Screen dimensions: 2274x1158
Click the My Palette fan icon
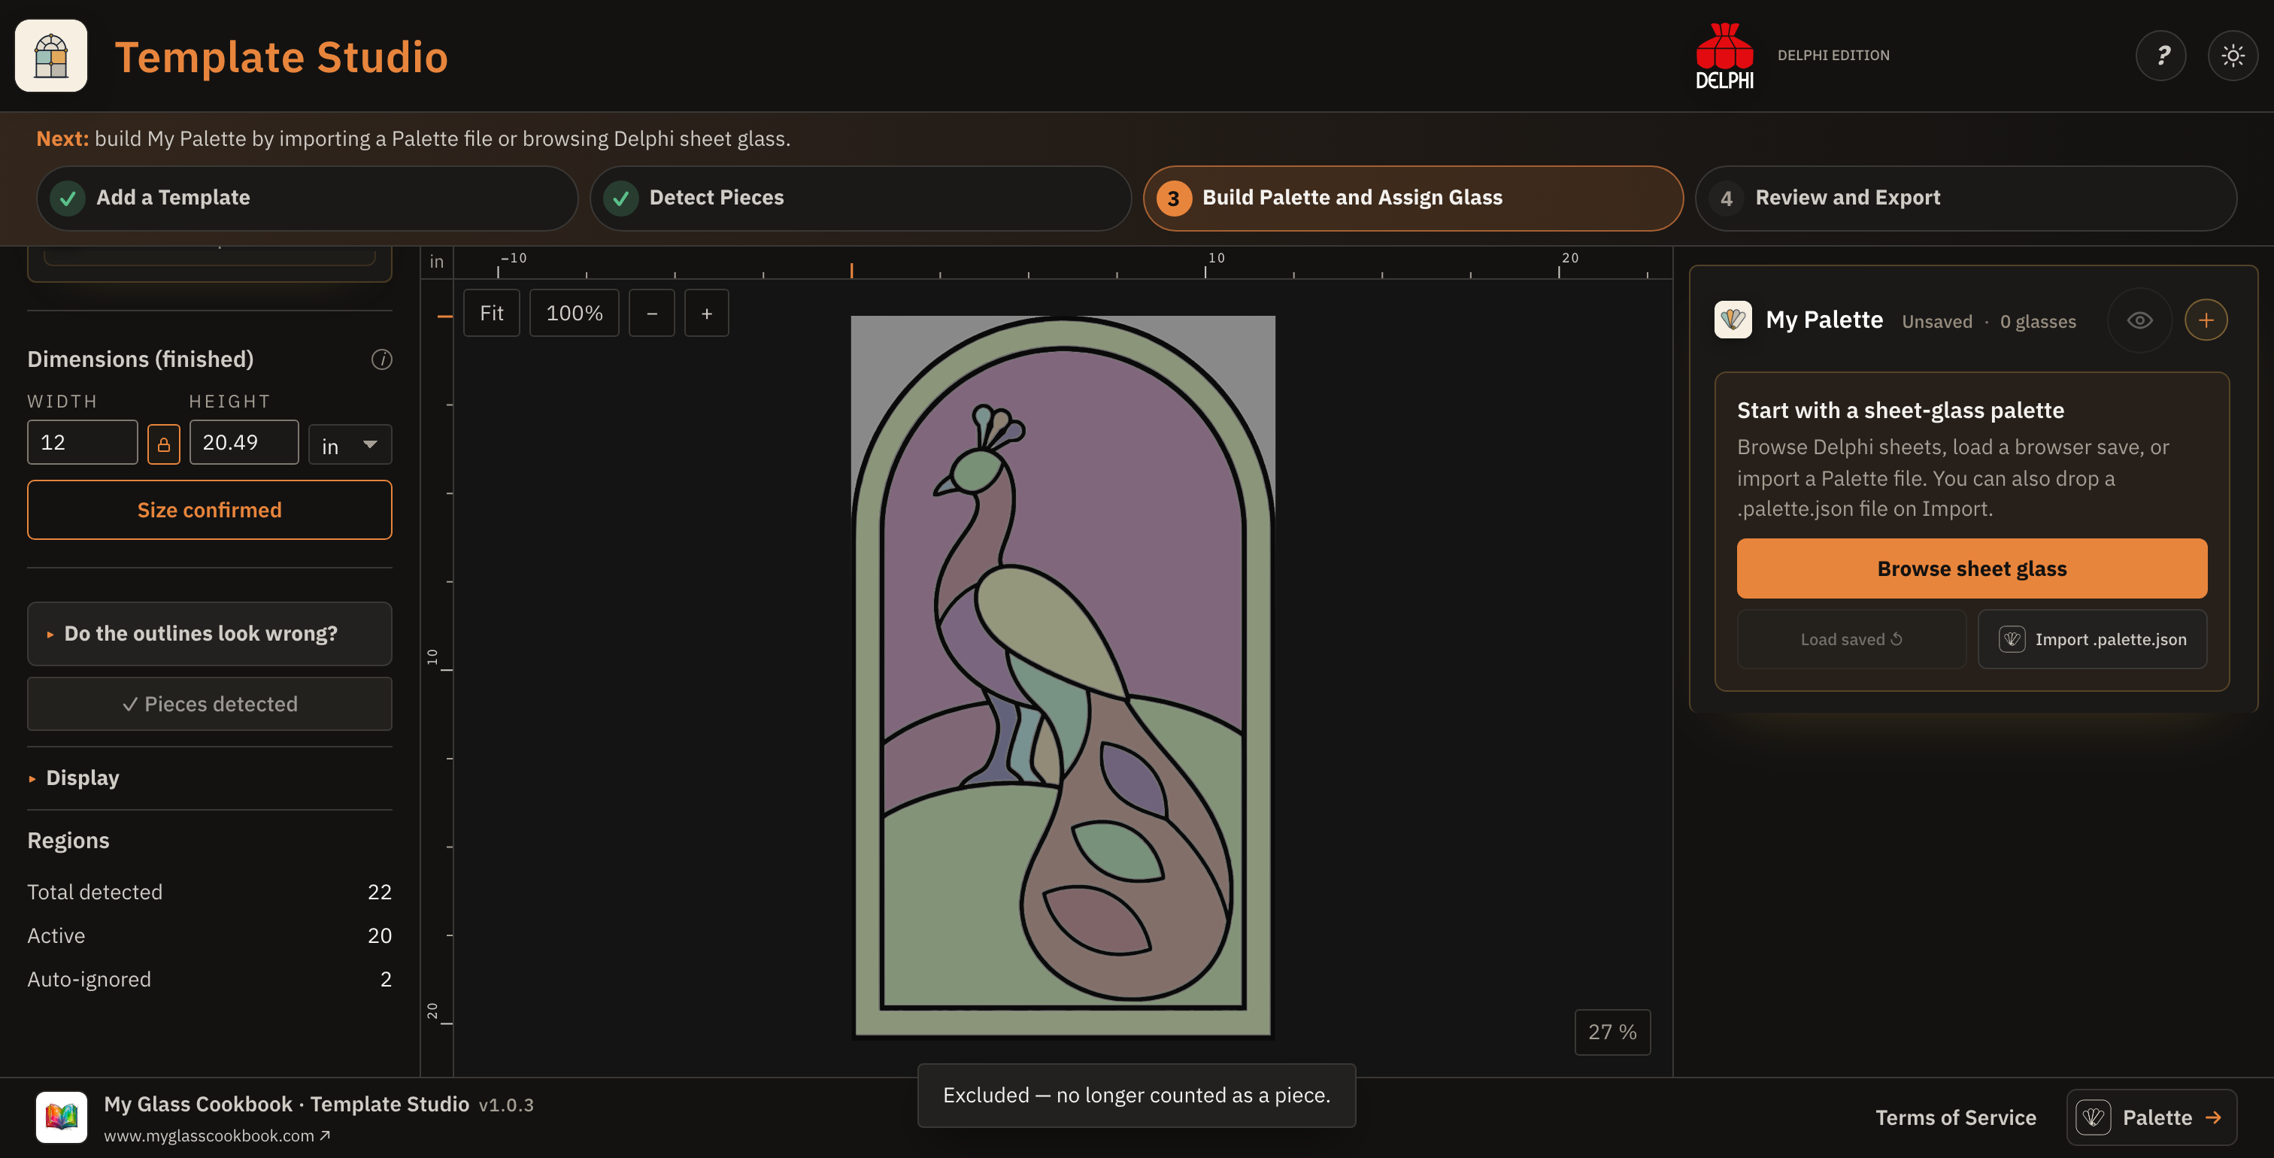point(1732,320)
